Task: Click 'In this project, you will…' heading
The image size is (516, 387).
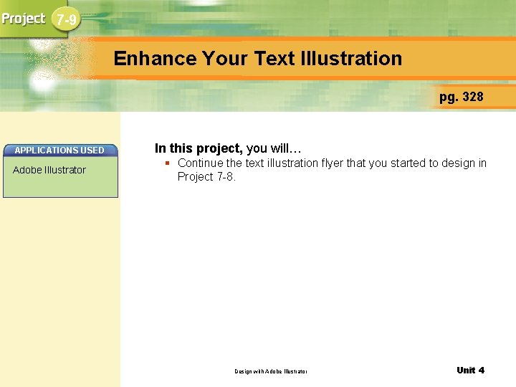Action: tap(228, 148)
